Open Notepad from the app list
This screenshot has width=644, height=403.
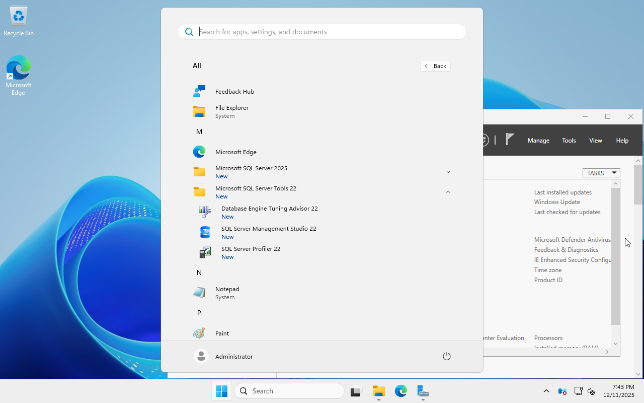point(227,293)
